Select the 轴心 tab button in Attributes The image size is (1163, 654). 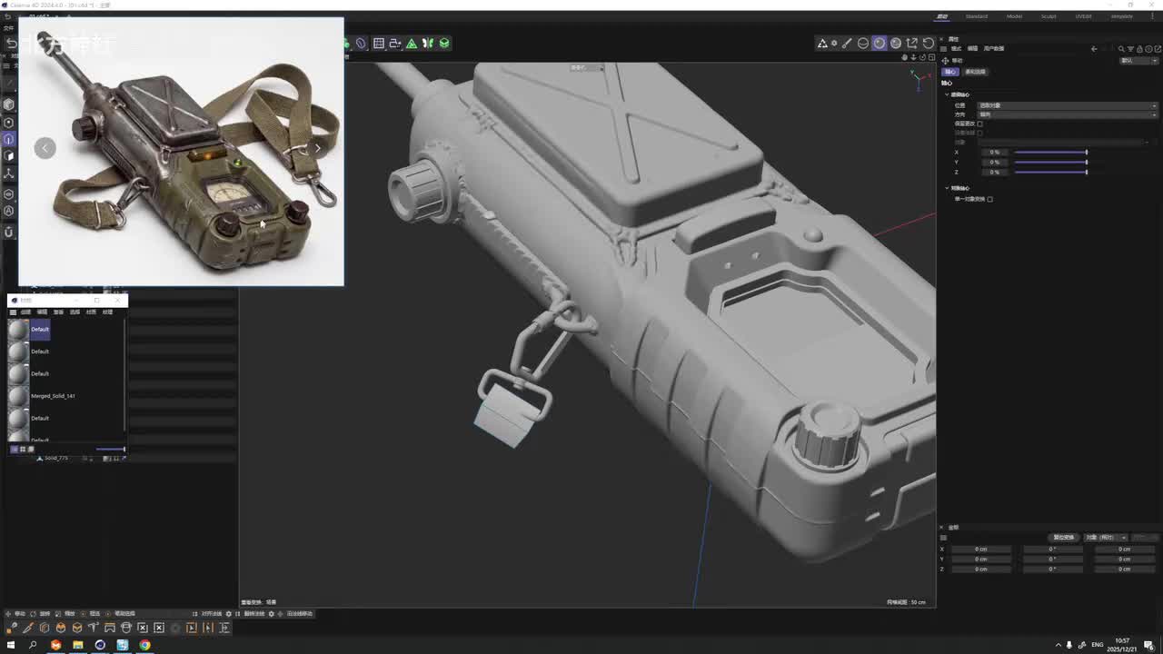pyautogui.click(x=950, y=72)
